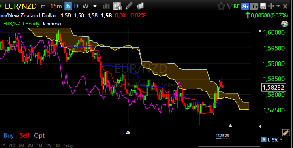Select the 6M range
293x148 pixels.
pyautogui.click(x=21, y=146)
